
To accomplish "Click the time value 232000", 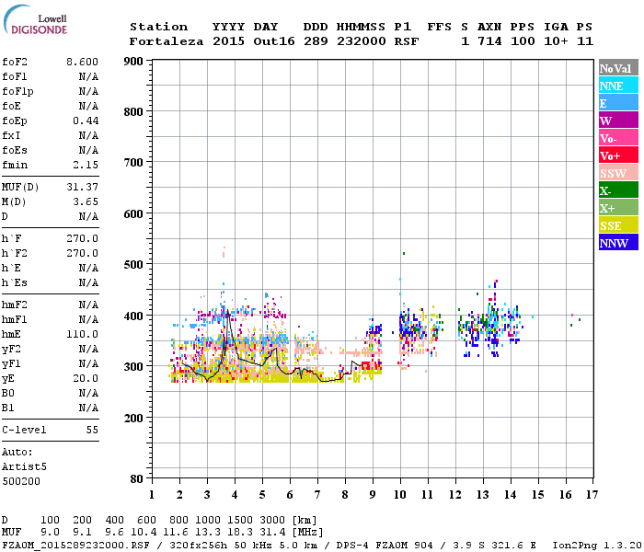I will tap(362, 41).
